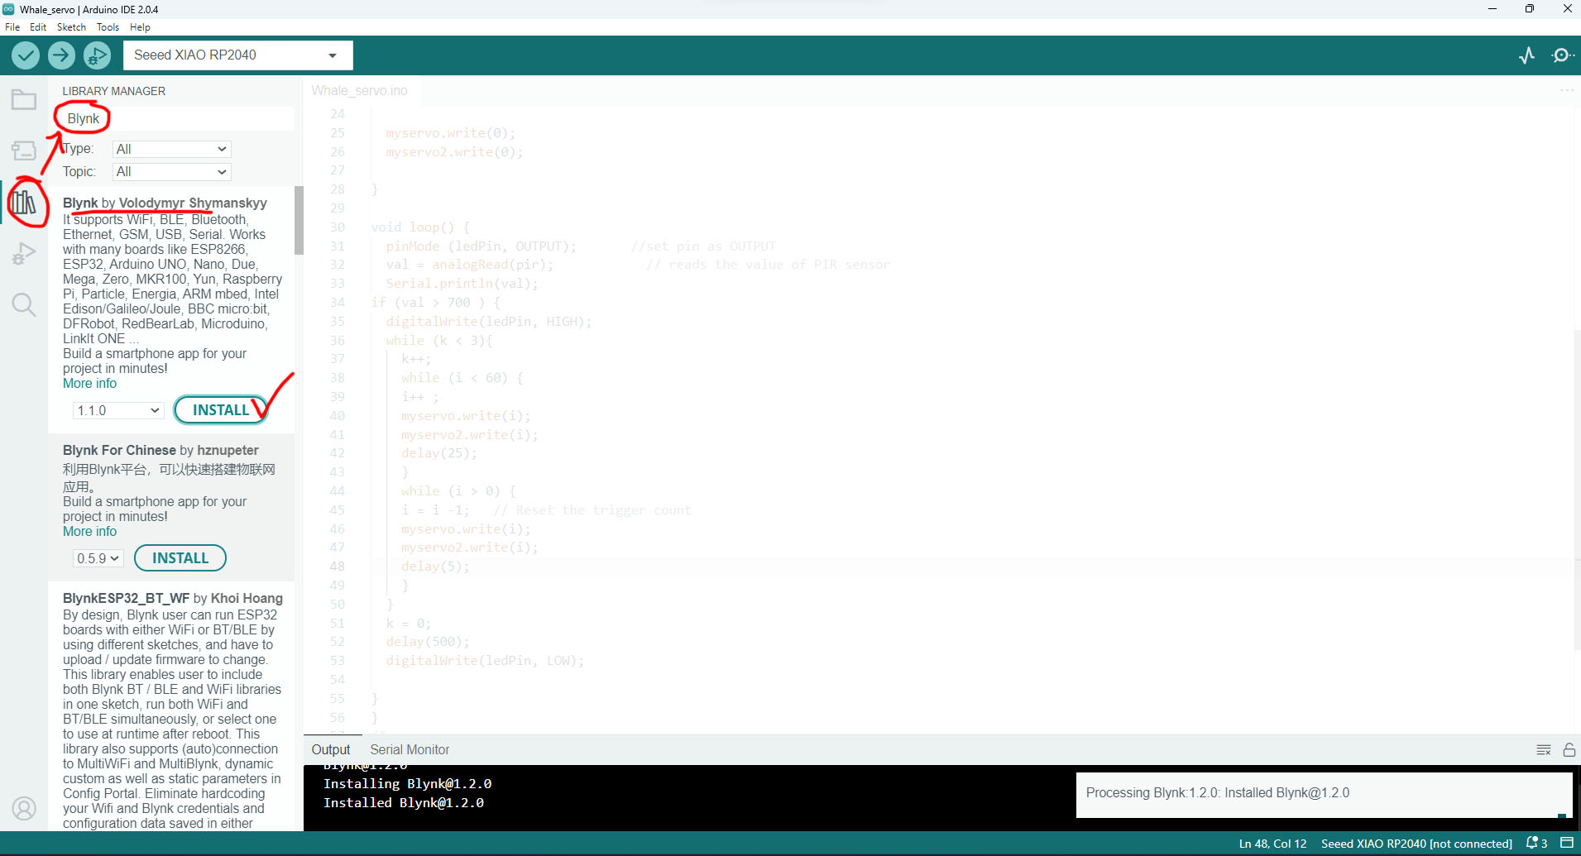
Task: Click the Serial.println(val); code line
Action: click(x=462, y=284)
